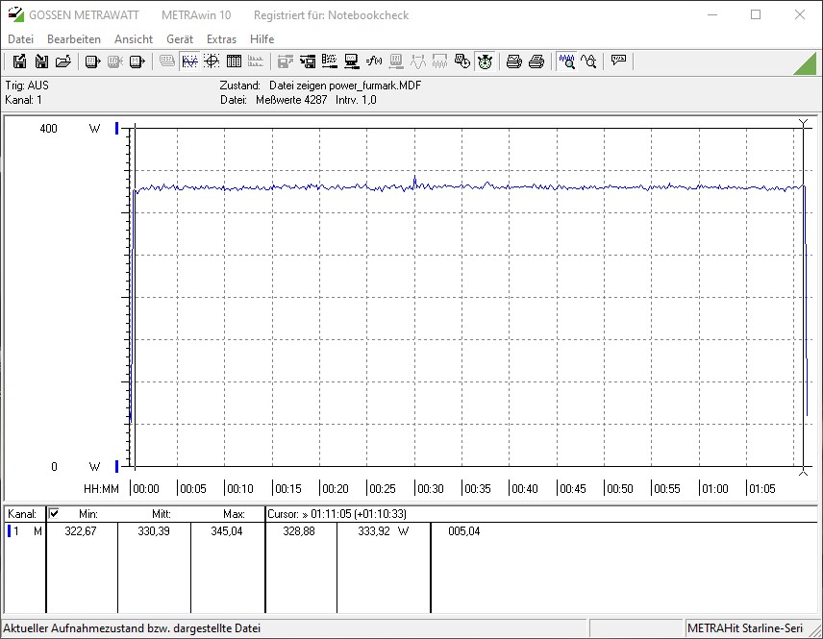Toggle the checkbox beside the Min column
Viewport: 823px width, 639px height.
(x=54, y=514)
